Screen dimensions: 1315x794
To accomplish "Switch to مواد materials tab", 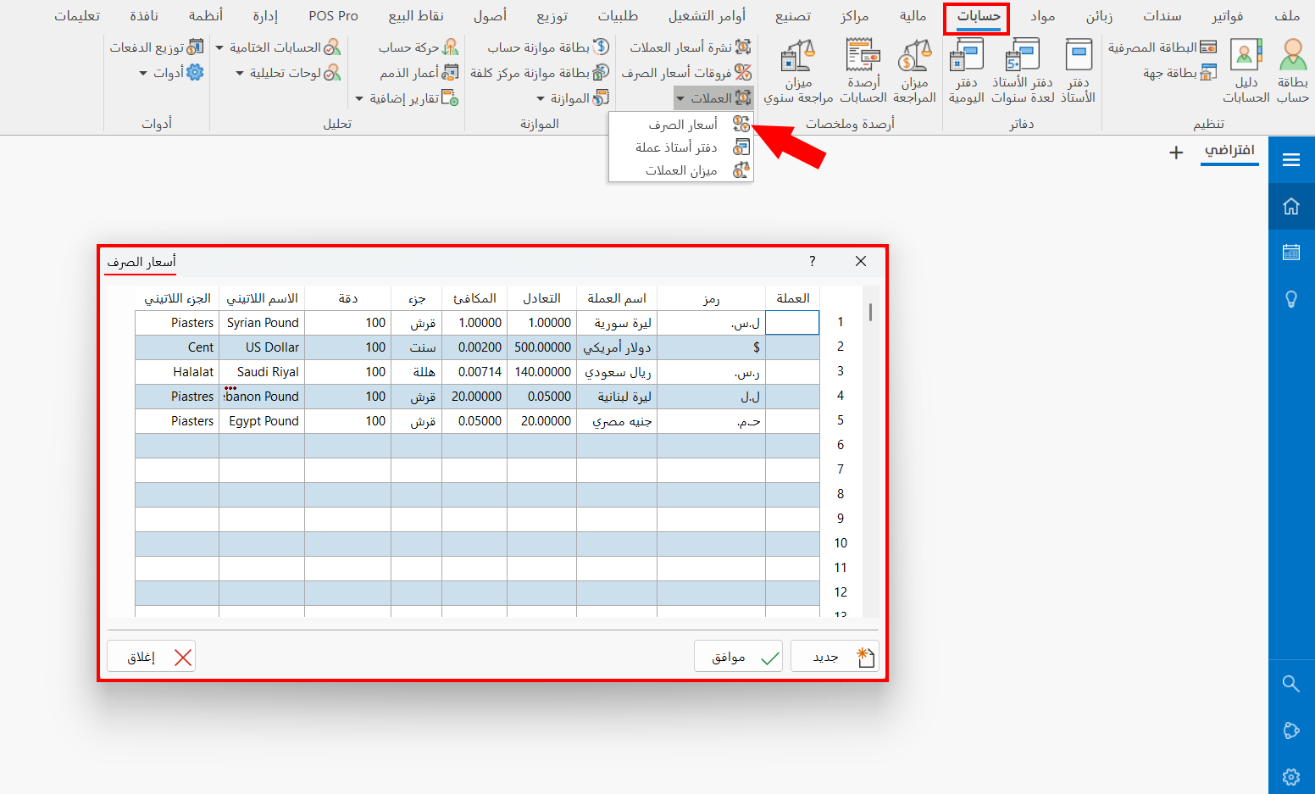I will tap(1042, 16).
